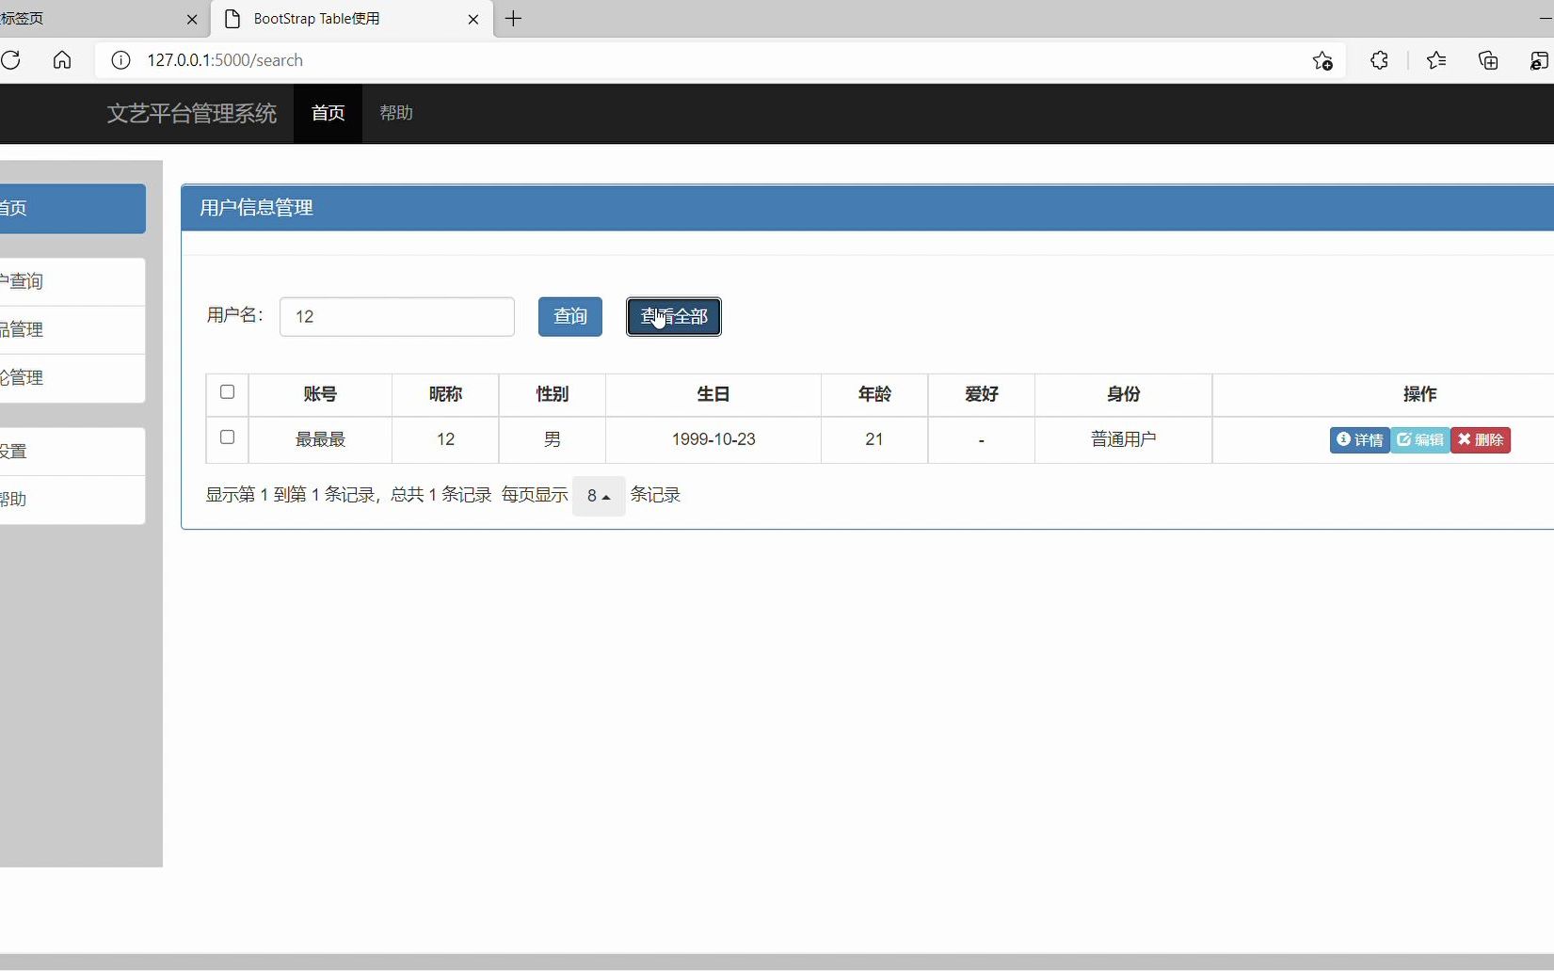Open page size dropdown showing 8
The height and width of the screenshot is (971, 1554).
(599, 495)
